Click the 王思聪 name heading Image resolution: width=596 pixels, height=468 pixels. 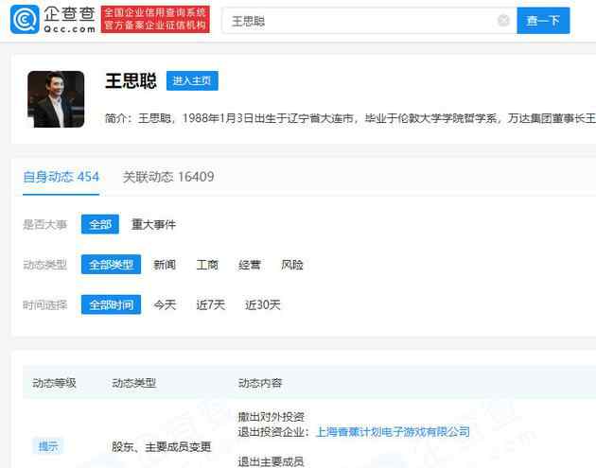coord(131,80)
